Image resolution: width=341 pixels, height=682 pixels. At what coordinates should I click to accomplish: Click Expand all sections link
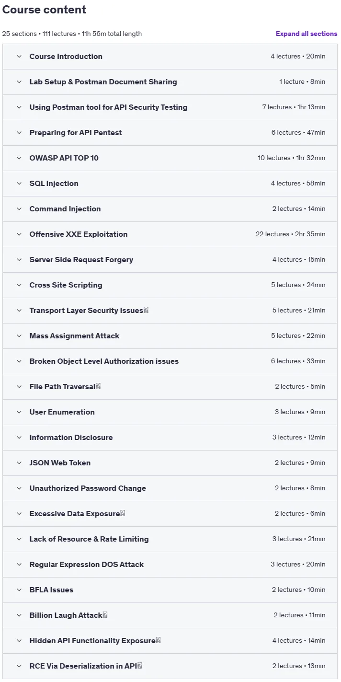pos(307,34)
